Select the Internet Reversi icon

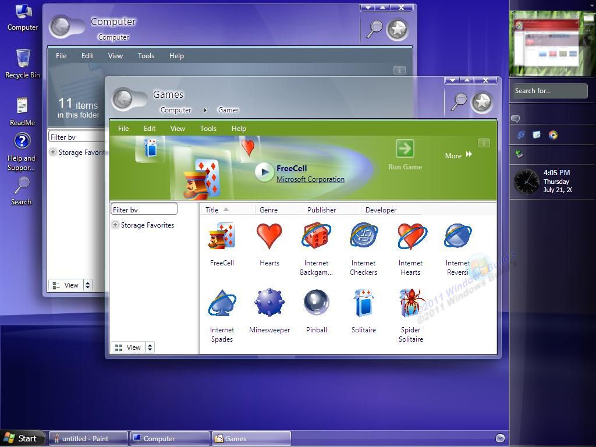(458, 236)
